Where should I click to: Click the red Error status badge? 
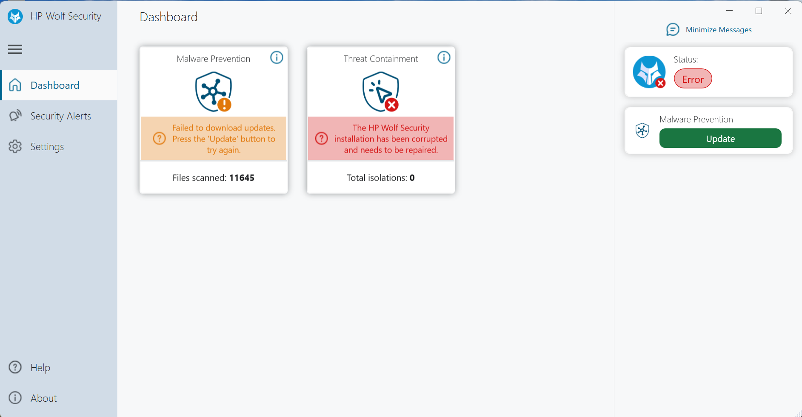(x=693, y=79)
